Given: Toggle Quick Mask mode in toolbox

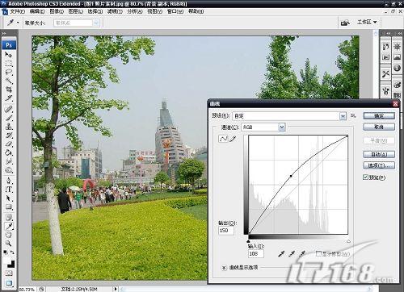Looking at the screenshot, I should point(9,273).
